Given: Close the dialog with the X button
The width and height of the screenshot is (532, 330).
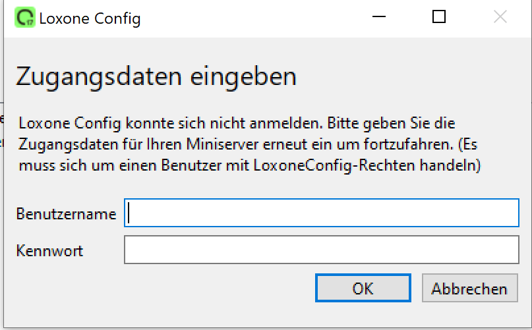Looking at the screenshot, I should (x=500, y=18).
